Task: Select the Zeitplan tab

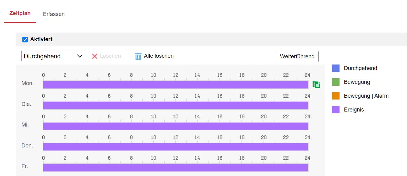Action: coord(20,14)
